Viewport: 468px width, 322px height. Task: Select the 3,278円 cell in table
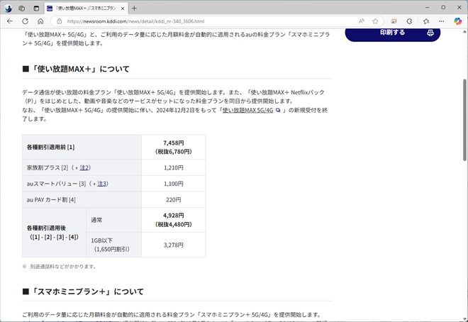(x=174, y=245)
